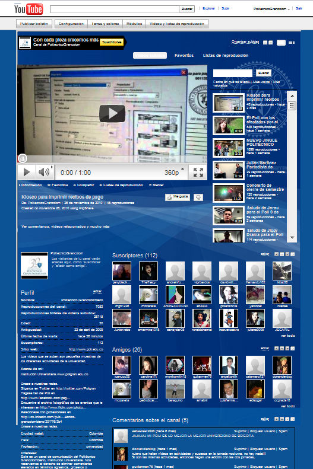Open the www.poli.edu.co website link

click(x=86, y=349)
